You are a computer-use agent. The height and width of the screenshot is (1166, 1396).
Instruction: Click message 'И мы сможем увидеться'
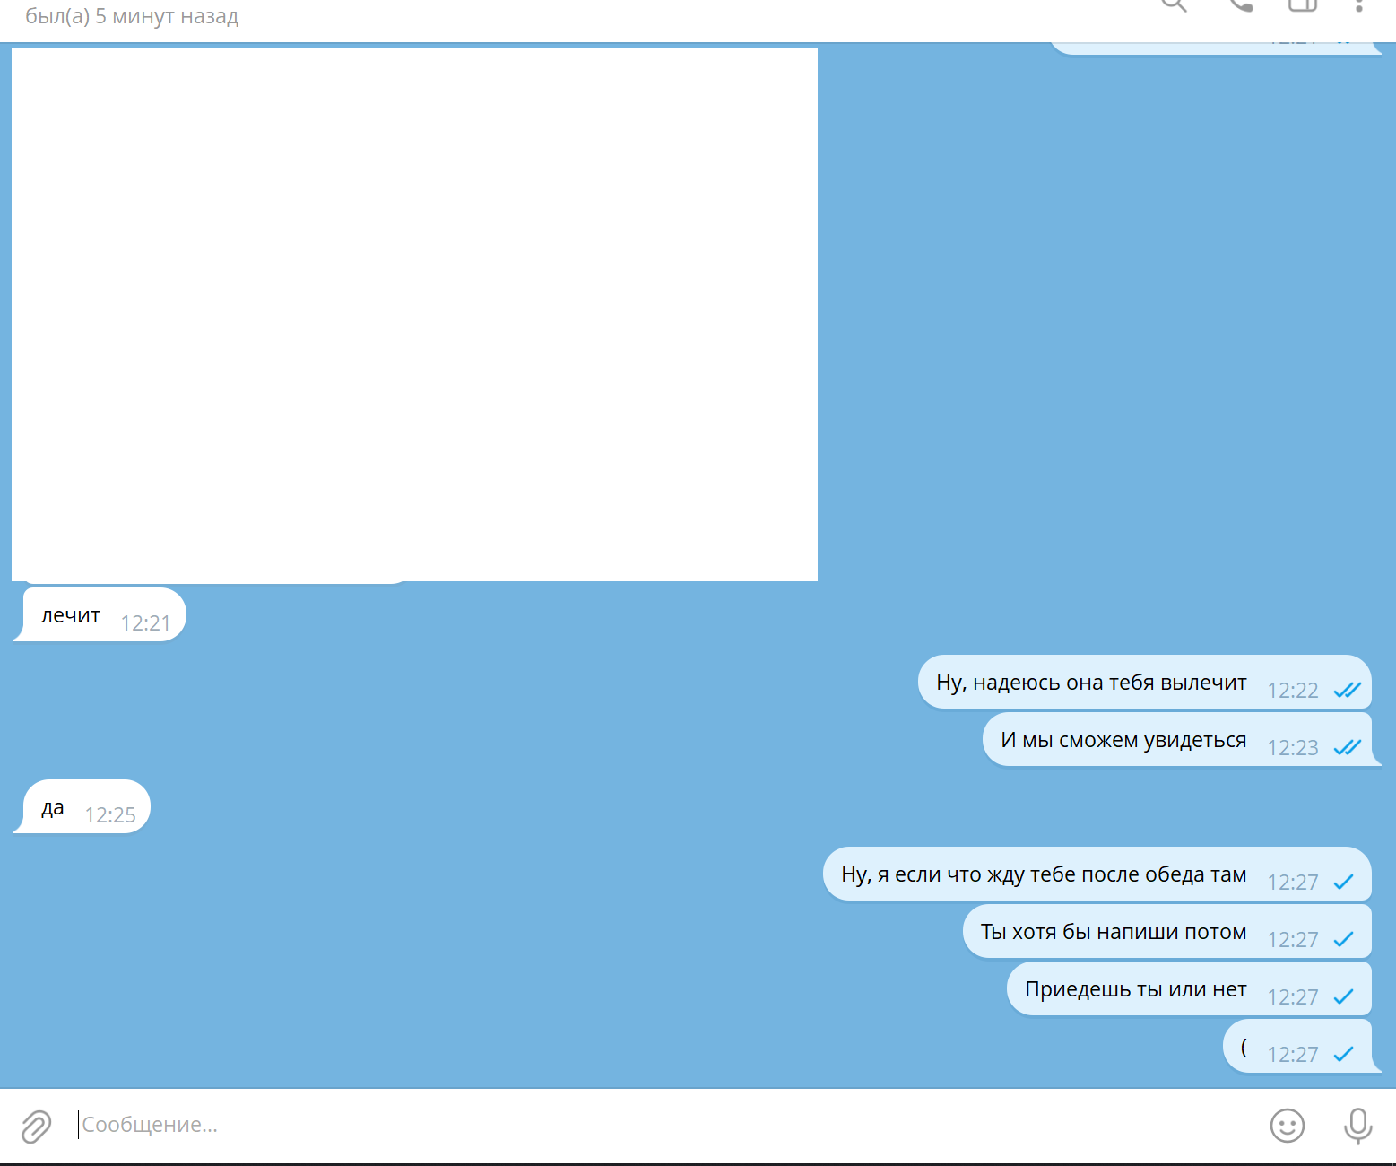click(x=1123, y=740)
